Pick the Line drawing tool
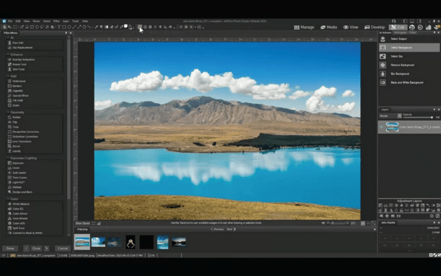This screenshot has height=276, width=441. [74, 27]
